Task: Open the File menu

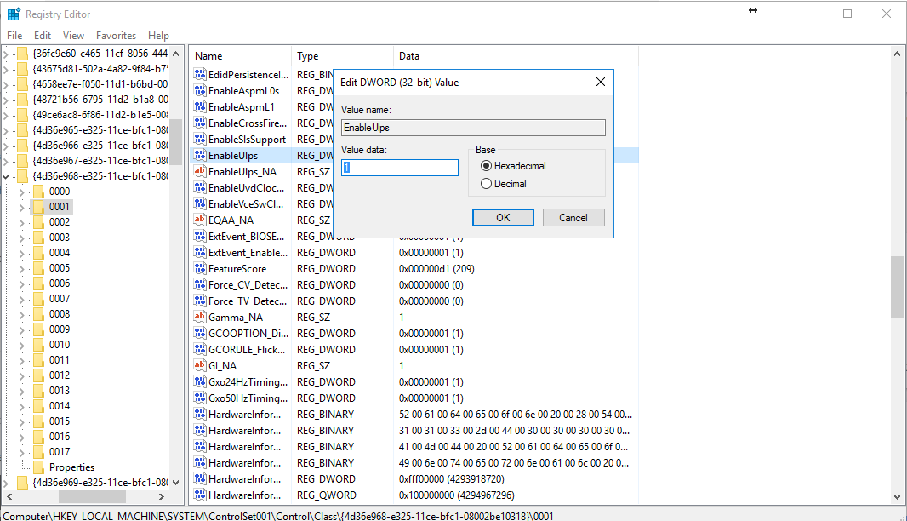Action: point(14,35)
